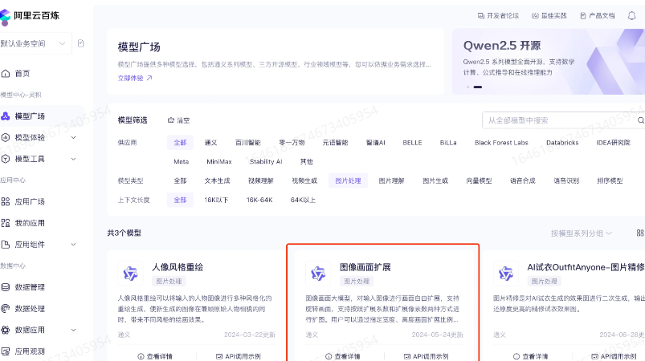Click the search magnifier icon
645x361 pixels.
640,120
